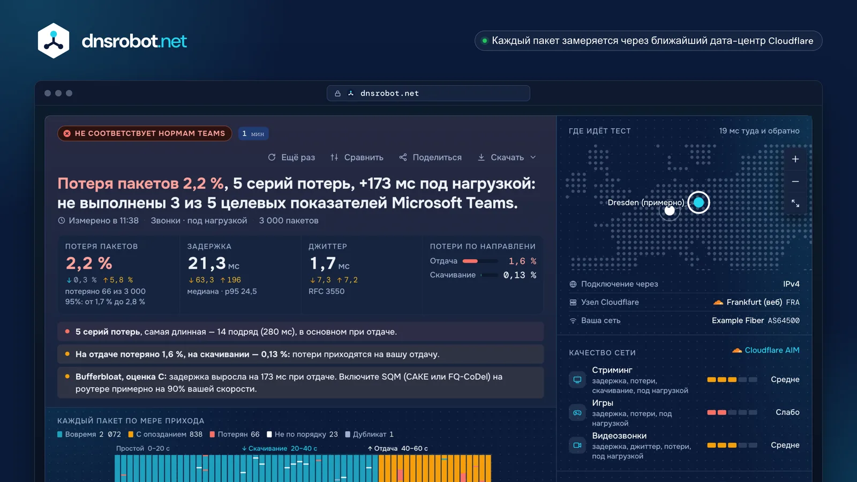Toggle the С опозданием legend item
Image resolution: width=857 pixels, height=482 pixels.
165,434
